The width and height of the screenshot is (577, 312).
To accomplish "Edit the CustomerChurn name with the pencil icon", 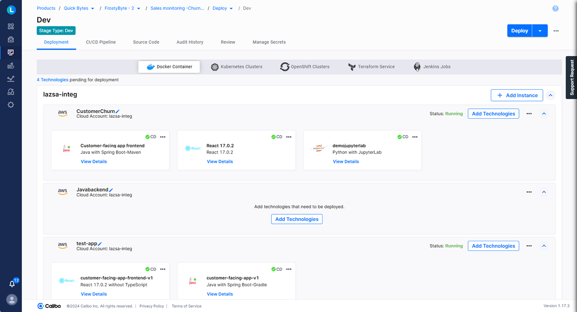I will [x=117, y=111].
